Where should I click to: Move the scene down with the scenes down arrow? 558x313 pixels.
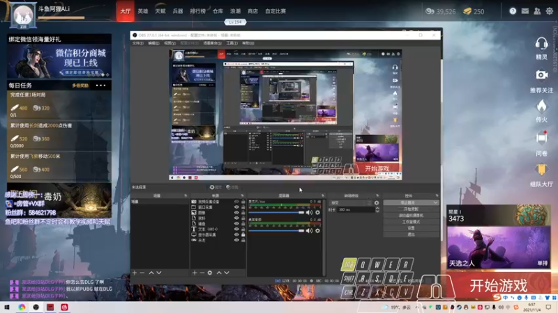click(x=159, y=273)
